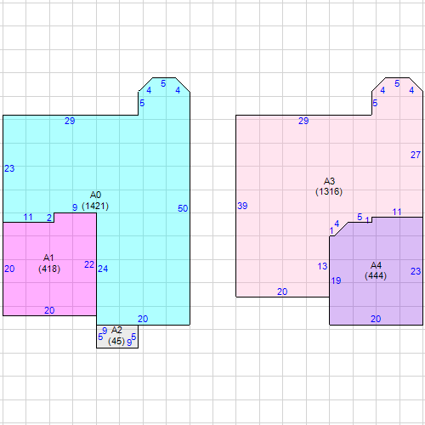Click the 5 dimension at A0's topmost edge
425x425 pixels.
pyautogui.click(x=163, y=83)
